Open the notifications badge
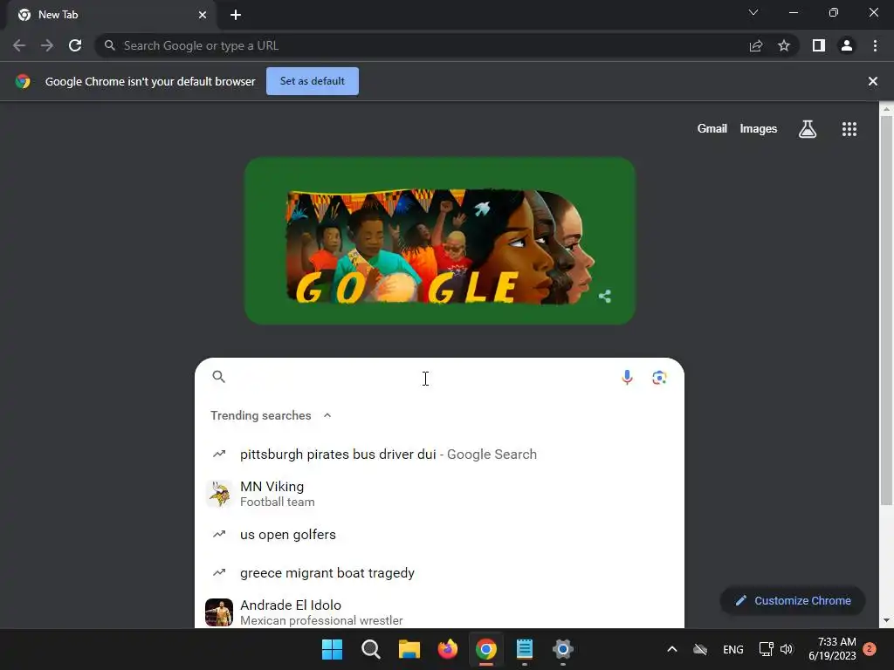The width and height of the screenshot is (894, 670). 870,649
